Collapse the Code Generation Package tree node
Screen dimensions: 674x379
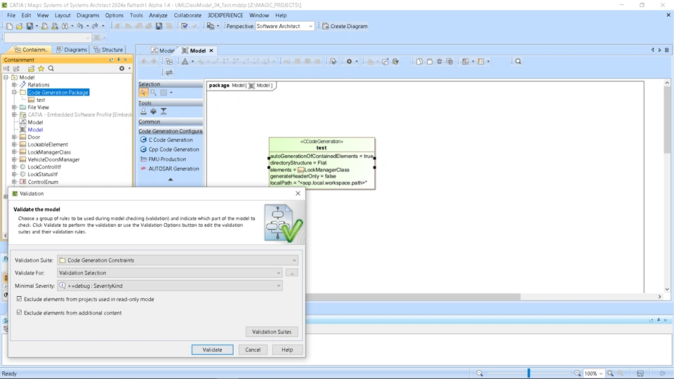(x=14, y=93)
